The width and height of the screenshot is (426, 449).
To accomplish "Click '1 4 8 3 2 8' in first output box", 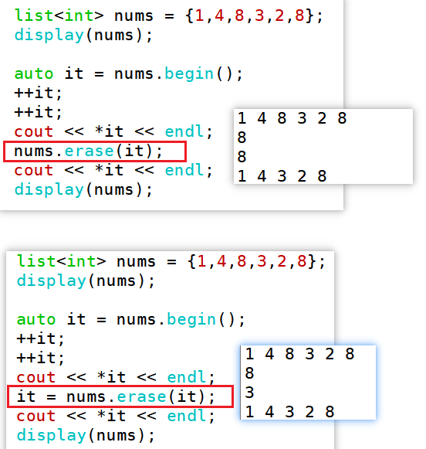I will pos(292,118).
